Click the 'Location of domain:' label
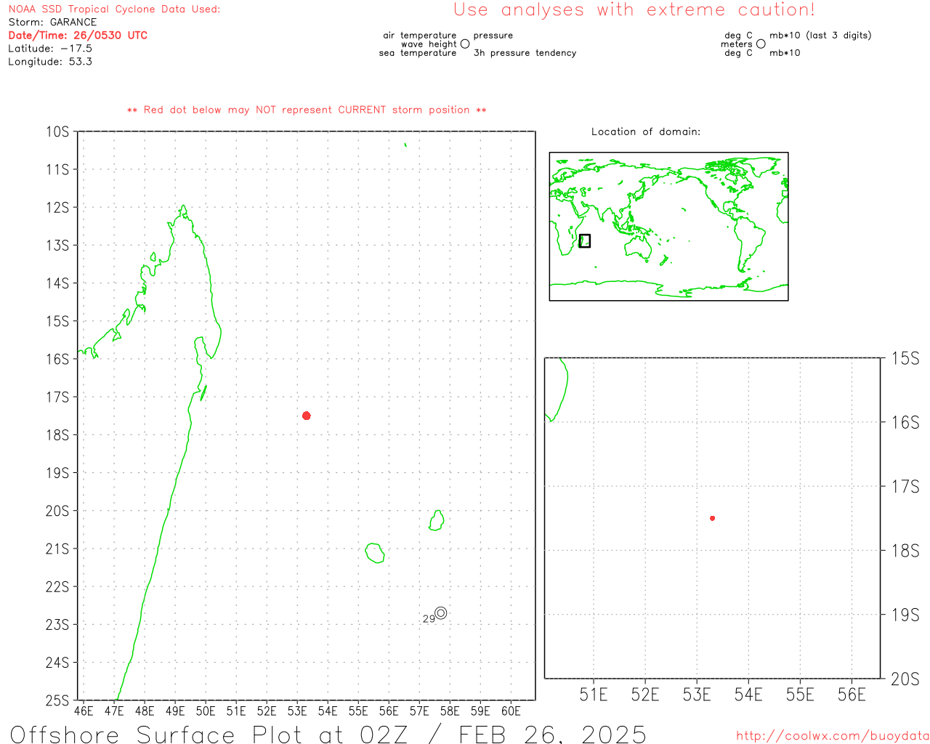The width and height of the screenshot is (930, 744). (x=646, y=132)
